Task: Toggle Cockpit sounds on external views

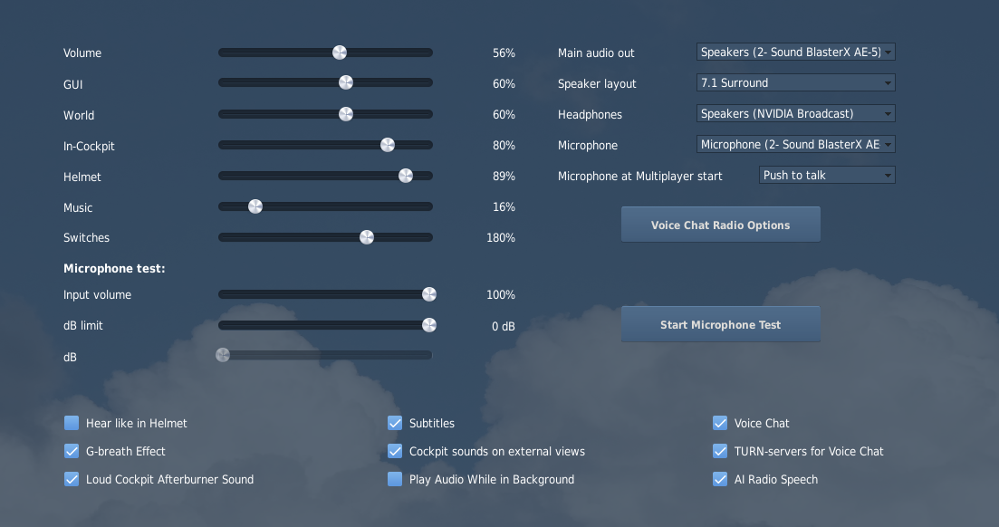Action: [395, 451]
